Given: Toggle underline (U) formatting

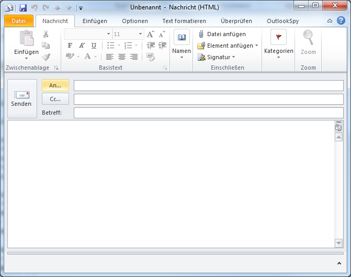Looking at the screenshot, I should pos(94,46).
